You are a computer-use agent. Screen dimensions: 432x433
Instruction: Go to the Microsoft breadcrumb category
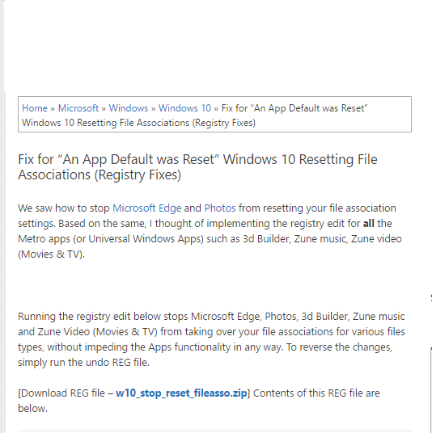click(78, 108)
